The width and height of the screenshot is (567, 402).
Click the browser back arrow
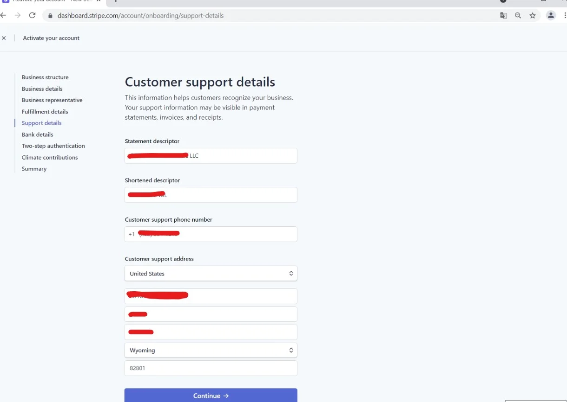coord(4,15)
